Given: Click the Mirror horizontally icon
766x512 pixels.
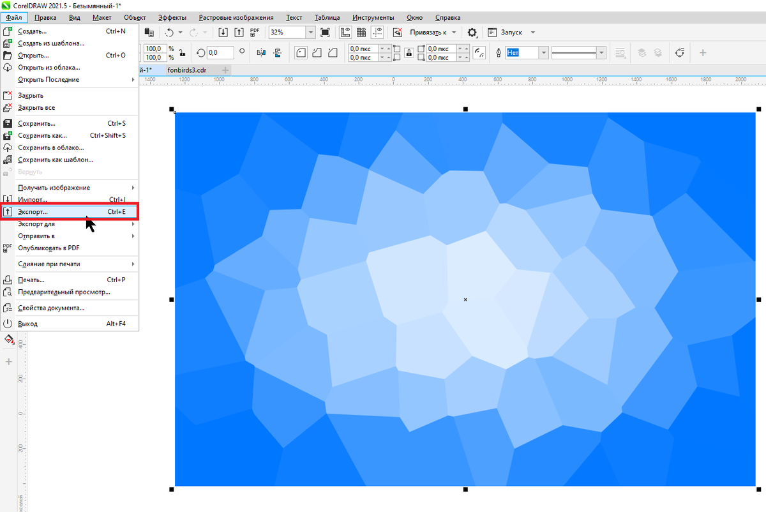Looking at the screenshot, I should [x=260, y=53].
